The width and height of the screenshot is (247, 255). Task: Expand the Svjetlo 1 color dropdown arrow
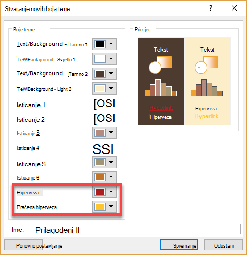coord(111,59)
